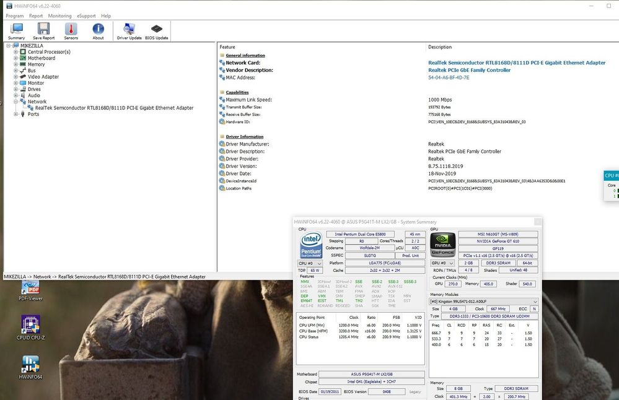Click the Intel Pentium logo

pos(311,245)
